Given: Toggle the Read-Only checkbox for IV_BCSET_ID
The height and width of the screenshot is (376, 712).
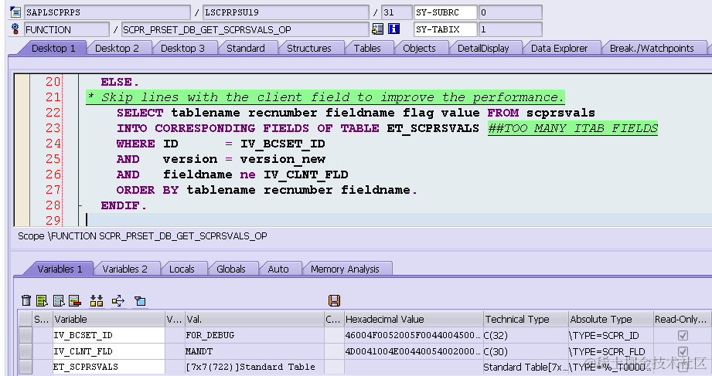Looking at the screenshot, I should pos(683,335).
